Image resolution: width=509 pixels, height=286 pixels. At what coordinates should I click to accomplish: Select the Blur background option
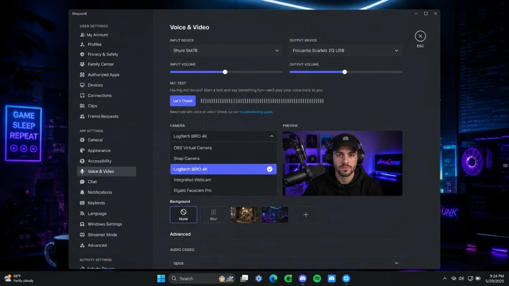(214, 214)
